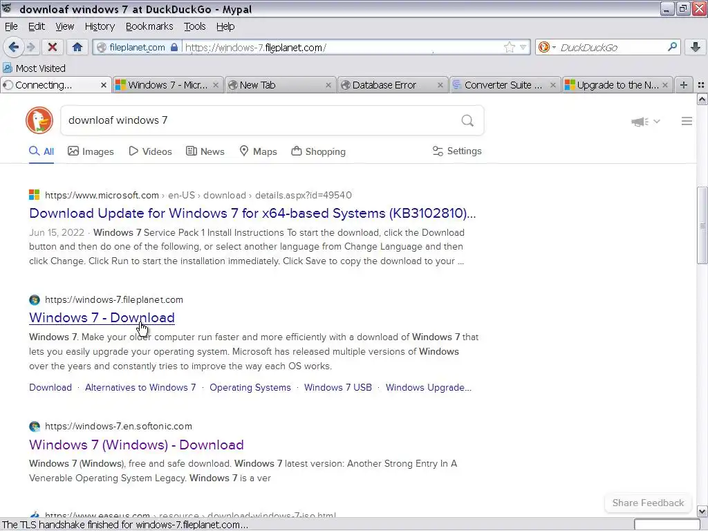Switch to Videos results
Viewport: 708px width, 531px height.
[x=150, y=151]
